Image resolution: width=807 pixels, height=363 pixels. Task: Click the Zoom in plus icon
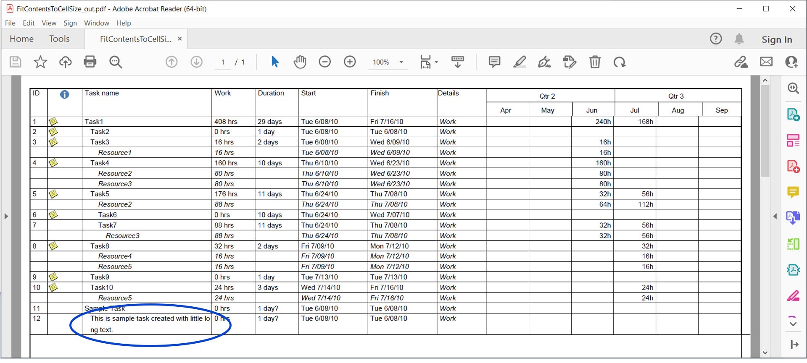pyautogui.click(x=350, y=62)
